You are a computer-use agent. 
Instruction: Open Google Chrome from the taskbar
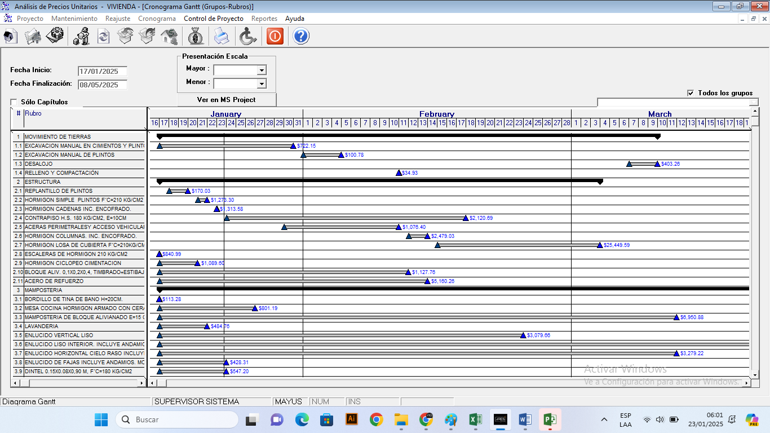point(376,419)
